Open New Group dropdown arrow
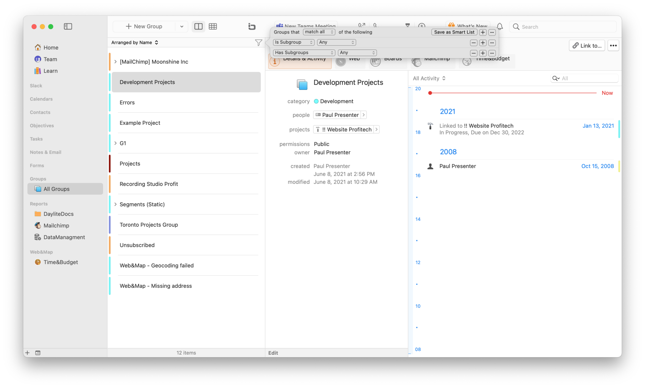 pyautogui.click(x=182, y=26)
